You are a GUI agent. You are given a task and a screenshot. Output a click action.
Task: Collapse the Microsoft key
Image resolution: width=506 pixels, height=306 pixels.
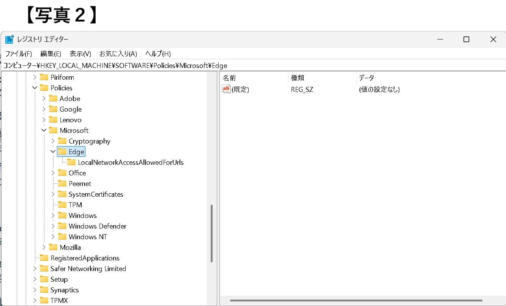tap(44, 131)
